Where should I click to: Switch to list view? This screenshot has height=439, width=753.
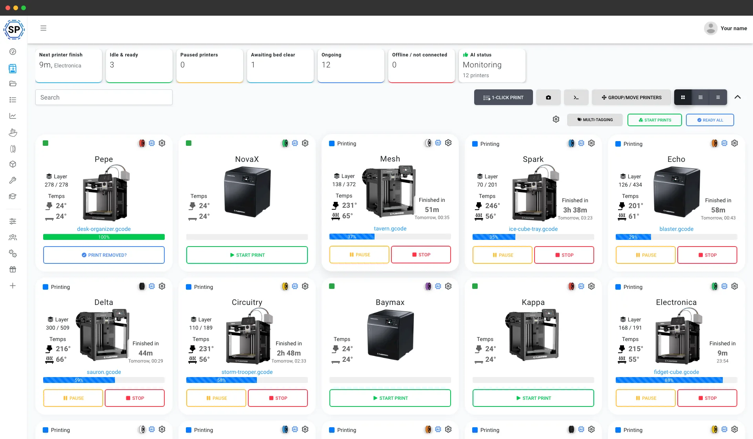coord(718,97)
